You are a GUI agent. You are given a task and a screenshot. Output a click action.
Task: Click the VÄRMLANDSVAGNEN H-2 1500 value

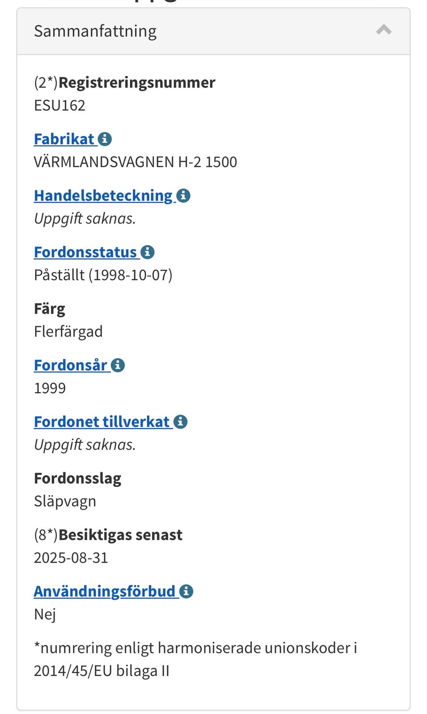(x=135, y=162)
